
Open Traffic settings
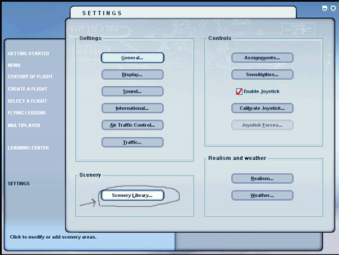point(132,142)
